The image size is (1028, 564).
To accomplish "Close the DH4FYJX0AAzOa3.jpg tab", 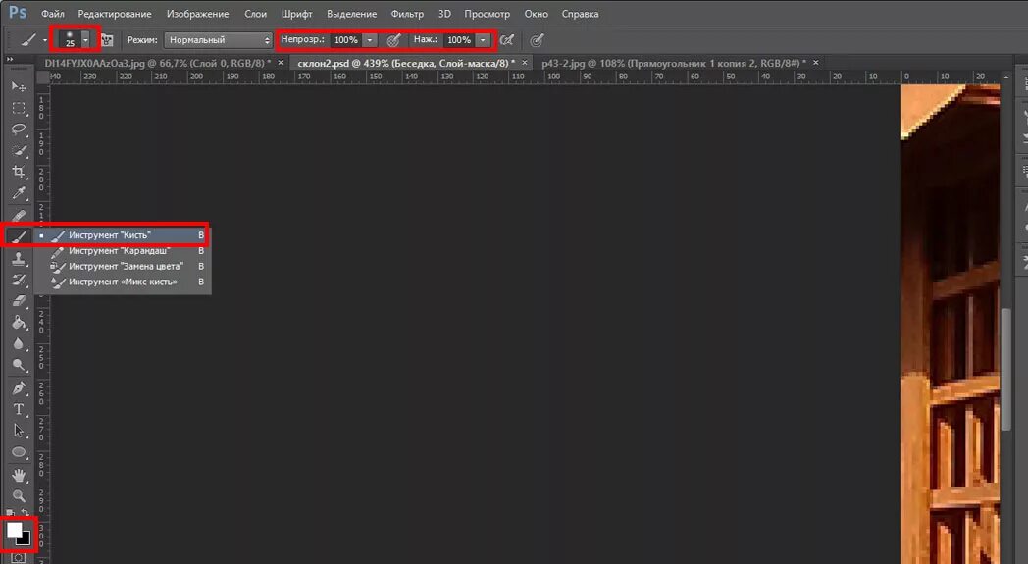I will (281, 63).
